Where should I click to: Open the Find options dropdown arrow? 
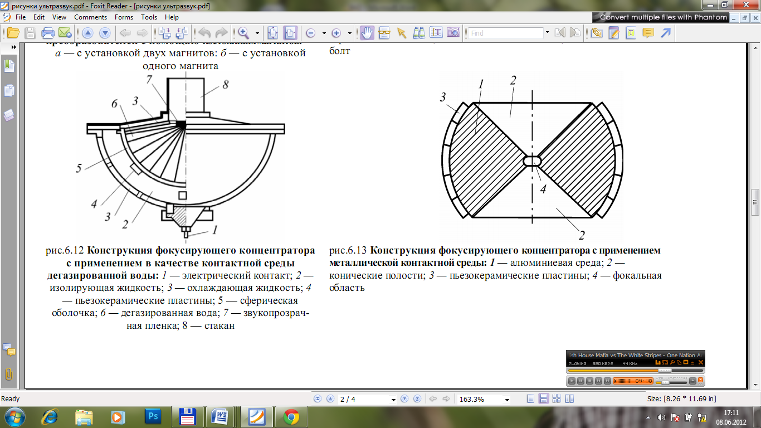[x=547, y=33]
